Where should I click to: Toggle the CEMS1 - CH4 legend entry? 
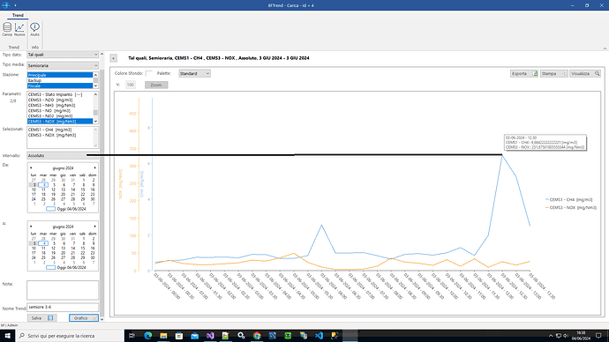tap(569, 200)
